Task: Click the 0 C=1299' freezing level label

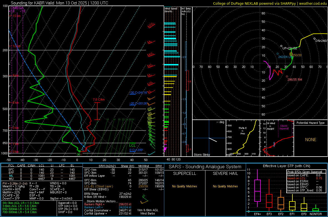Action: tap(136, 150)
